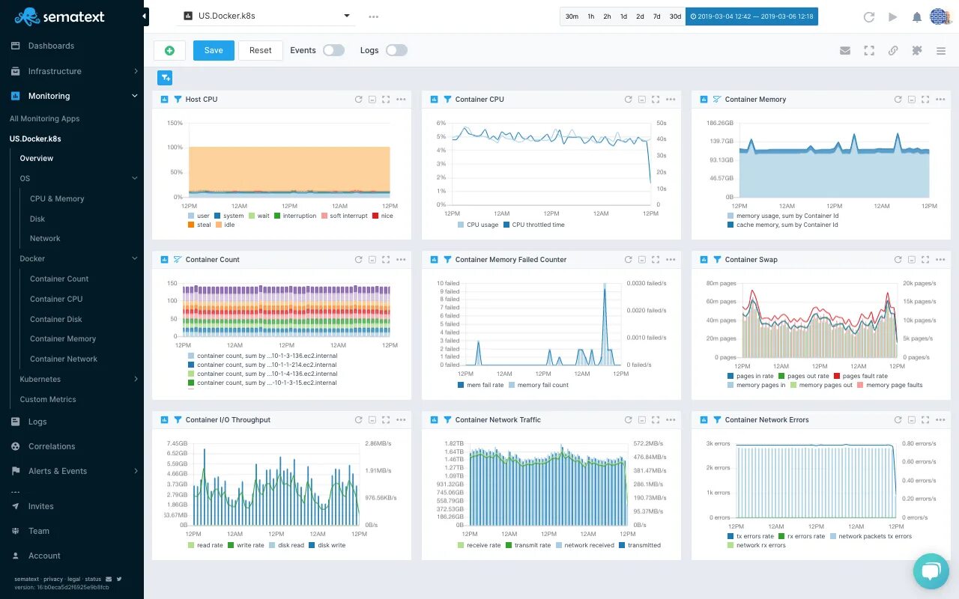This screenshot has height=599, width=959.
Task: Refresh the Container Swap panel
Action: click(x=898, y=259)
